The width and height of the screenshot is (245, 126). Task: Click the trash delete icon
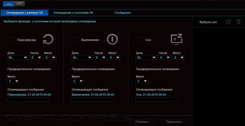[239, 22]
